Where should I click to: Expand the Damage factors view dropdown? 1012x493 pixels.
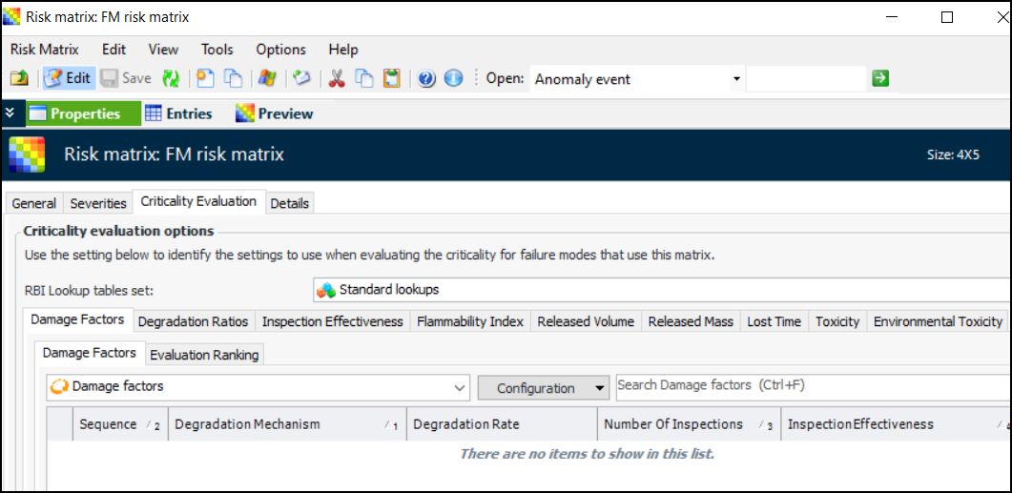460,387
